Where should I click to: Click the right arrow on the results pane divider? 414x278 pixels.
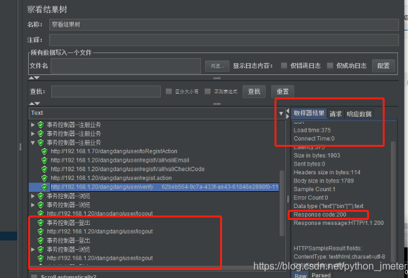tap(288, 116)
